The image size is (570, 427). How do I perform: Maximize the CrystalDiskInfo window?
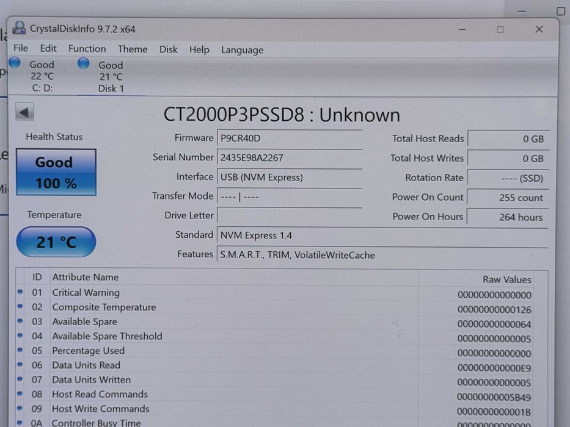[x=500, y=29]
